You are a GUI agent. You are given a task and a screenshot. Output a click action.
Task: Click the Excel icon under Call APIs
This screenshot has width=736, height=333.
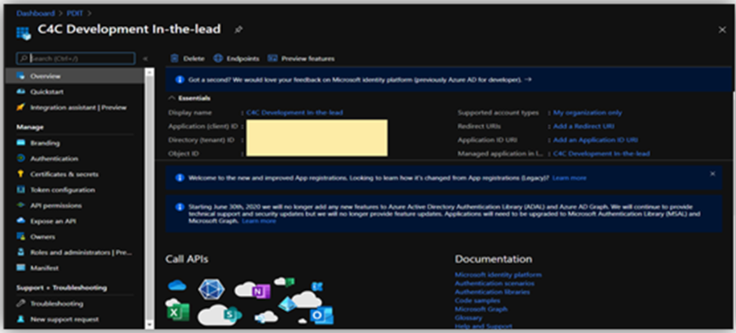point(177,312)
